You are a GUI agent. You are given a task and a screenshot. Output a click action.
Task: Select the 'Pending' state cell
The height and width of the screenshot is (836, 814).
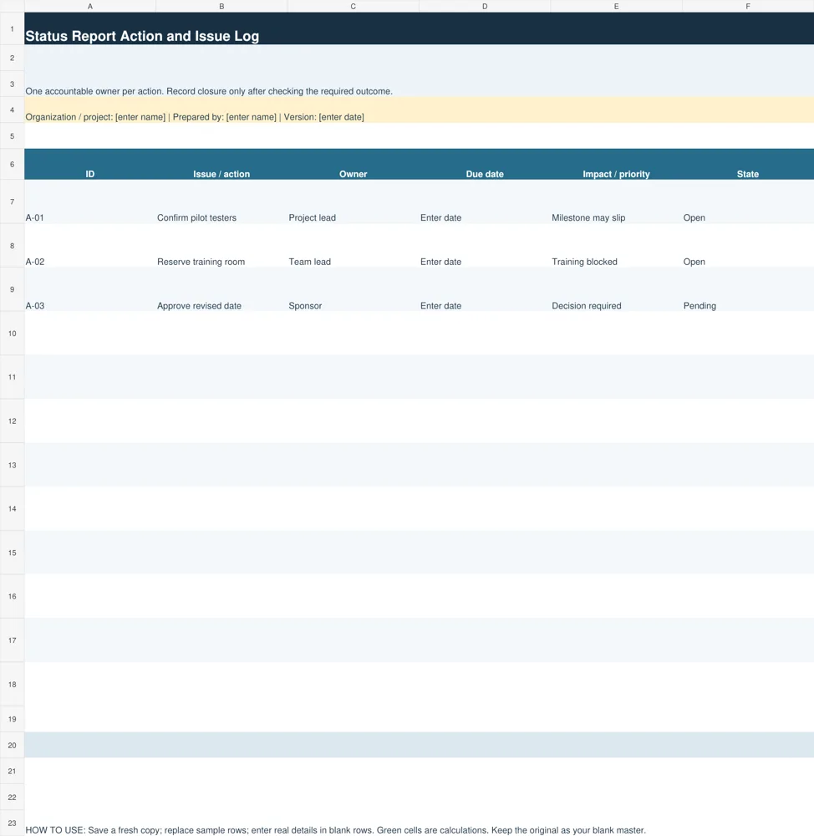click(748, 289)
